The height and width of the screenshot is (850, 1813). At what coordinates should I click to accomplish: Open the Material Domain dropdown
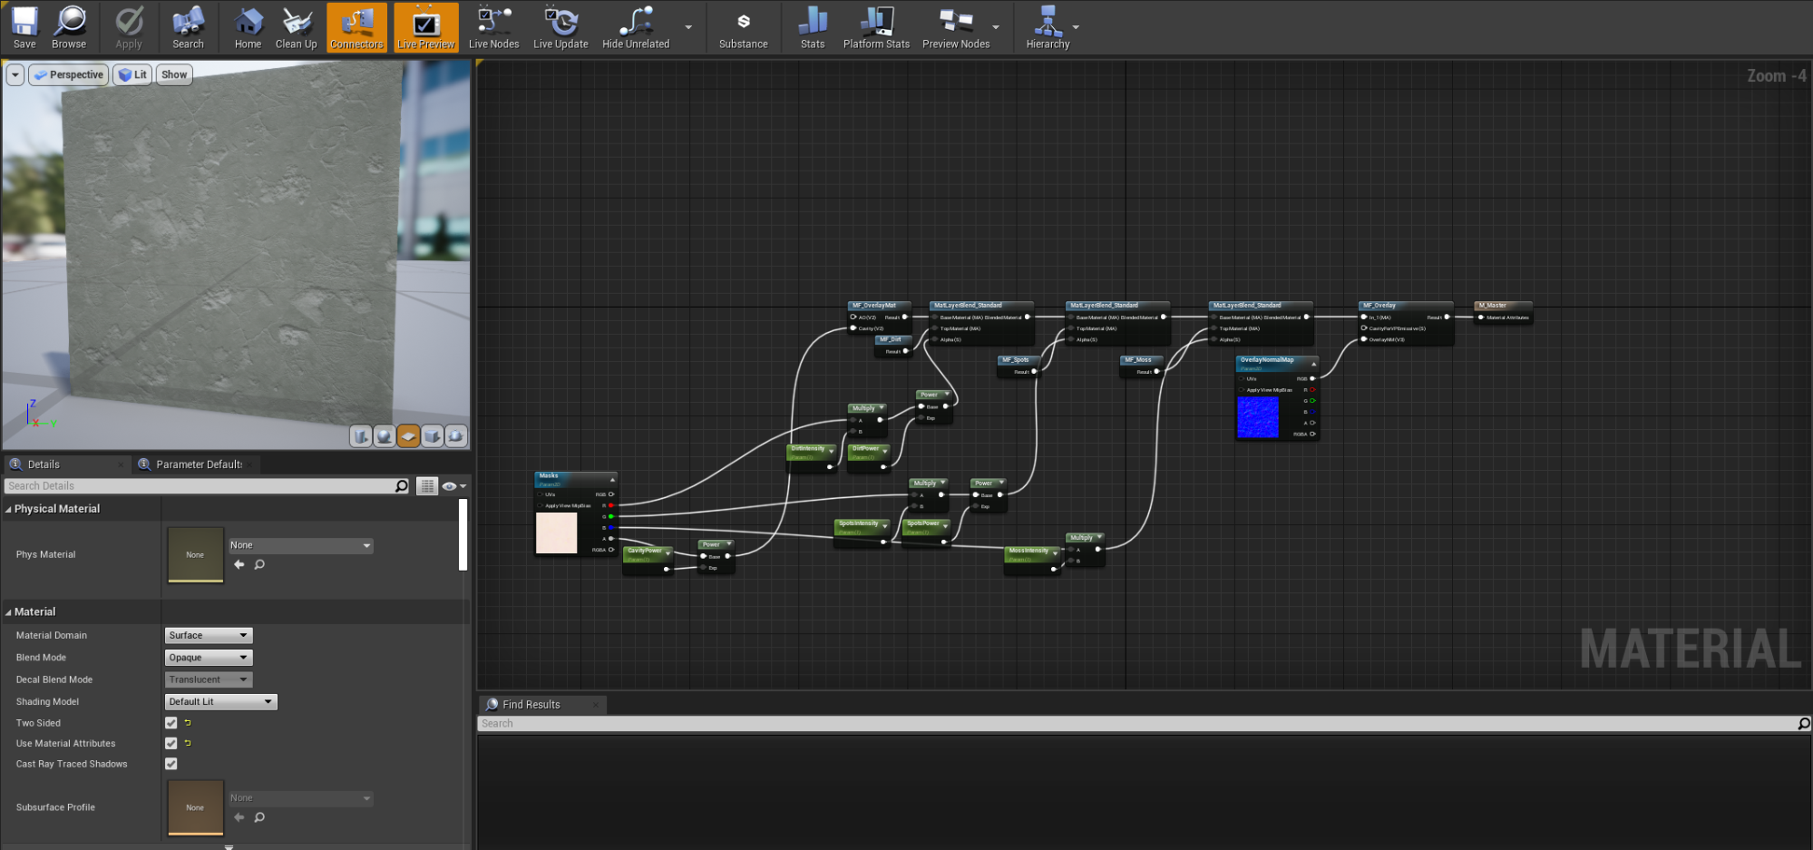pyautogui.click(x=208, y=635)
